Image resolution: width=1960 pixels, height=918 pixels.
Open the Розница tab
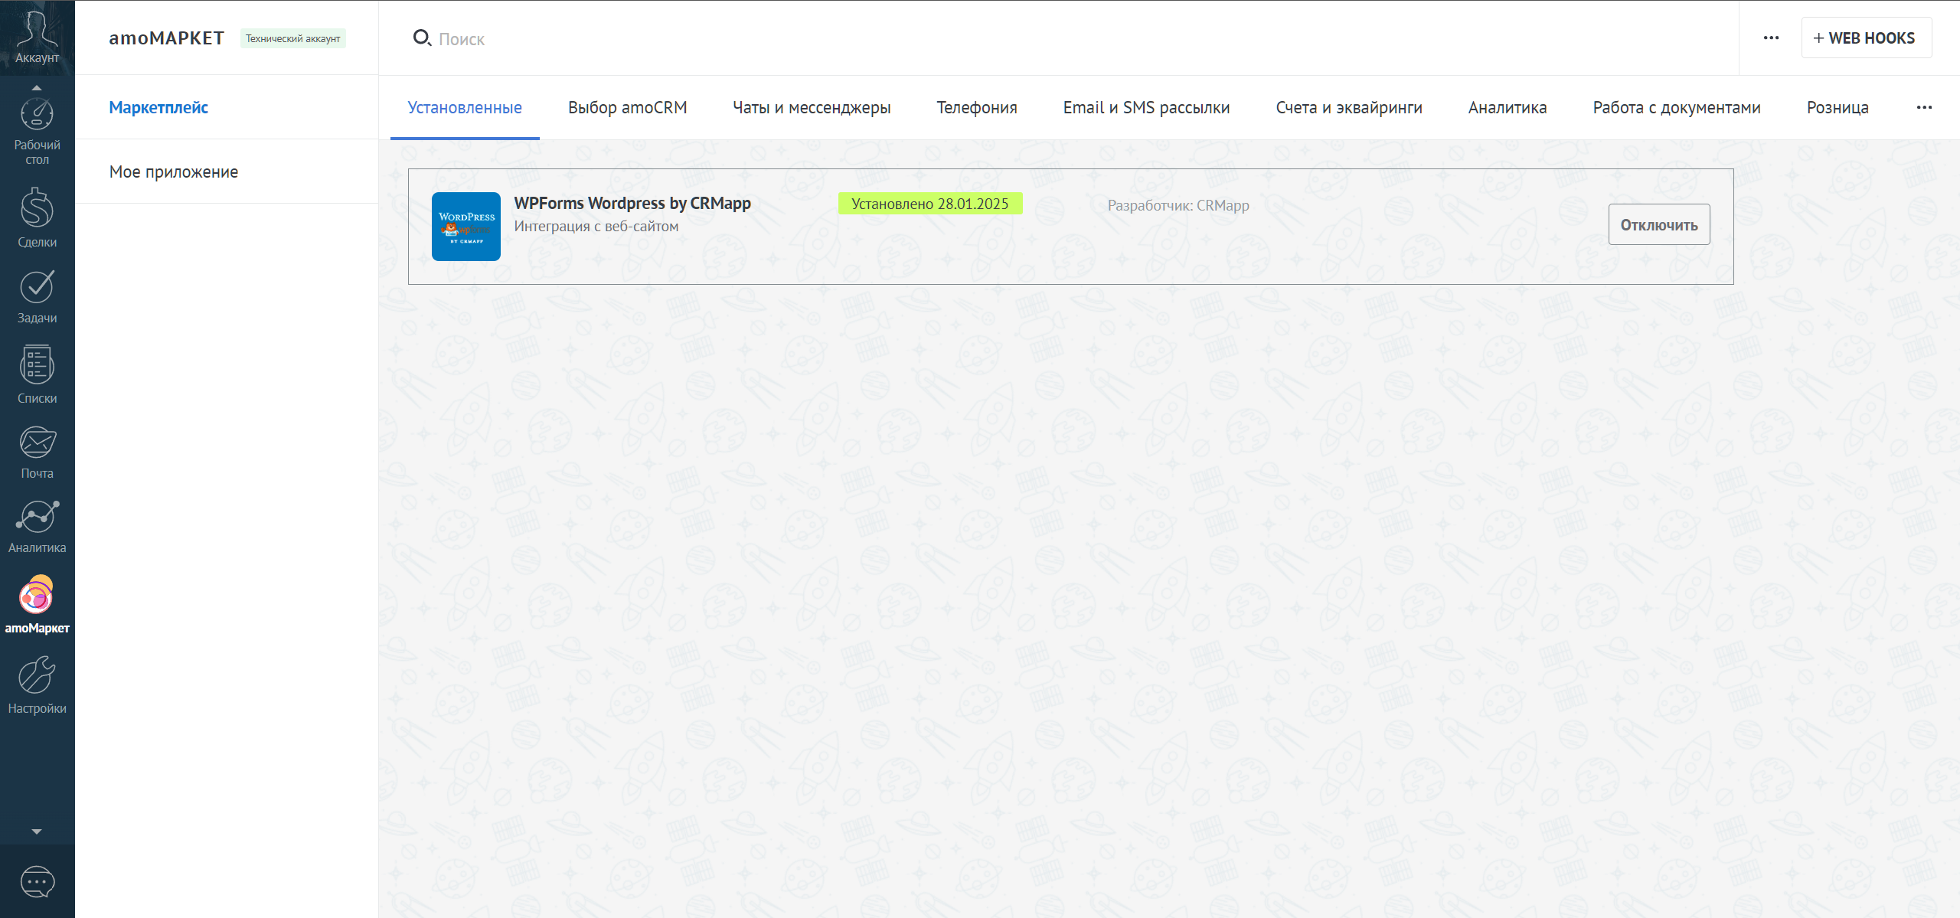1837,107
